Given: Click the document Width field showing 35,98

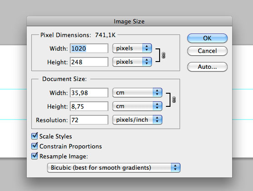Looking at the screenshot, I should pyautogui.click(x=89, y=93).
